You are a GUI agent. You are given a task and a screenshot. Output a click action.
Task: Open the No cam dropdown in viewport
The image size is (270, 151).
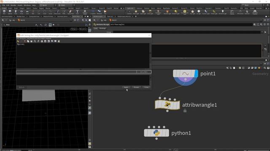(83, 29)
